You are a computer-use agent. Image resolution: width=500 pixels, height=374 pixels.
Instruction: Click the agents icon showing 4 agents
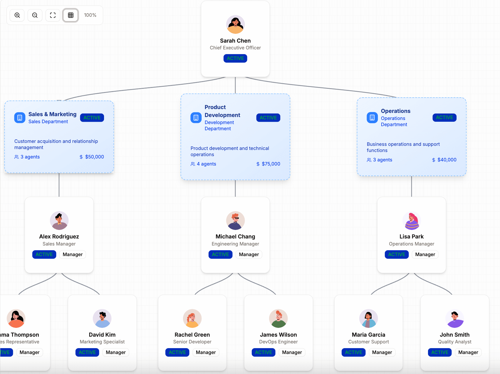193,164
